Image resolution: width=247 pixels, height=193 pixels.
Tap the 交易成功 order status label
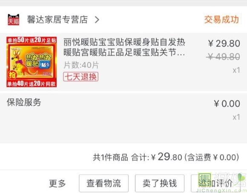221,20
